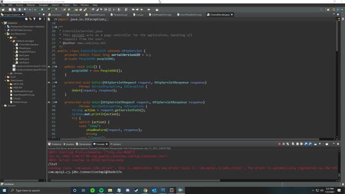Open the Window menu
The image size is (345, 194).
coord(85,5)
